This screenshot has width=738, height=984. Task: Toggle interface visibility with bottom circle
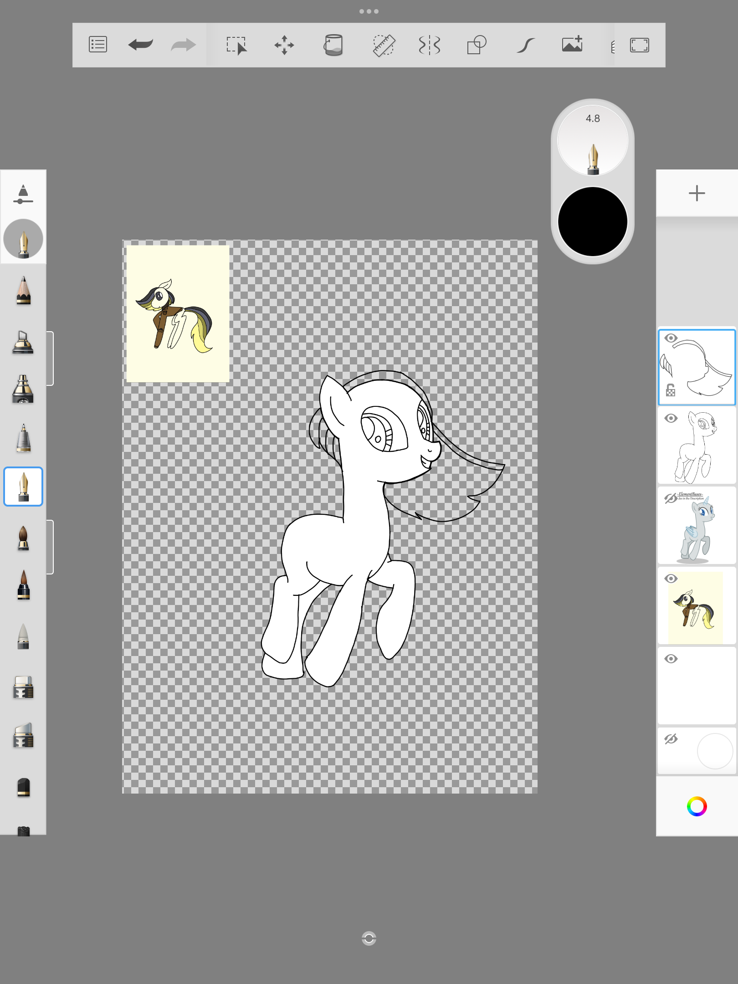[369, 938]
